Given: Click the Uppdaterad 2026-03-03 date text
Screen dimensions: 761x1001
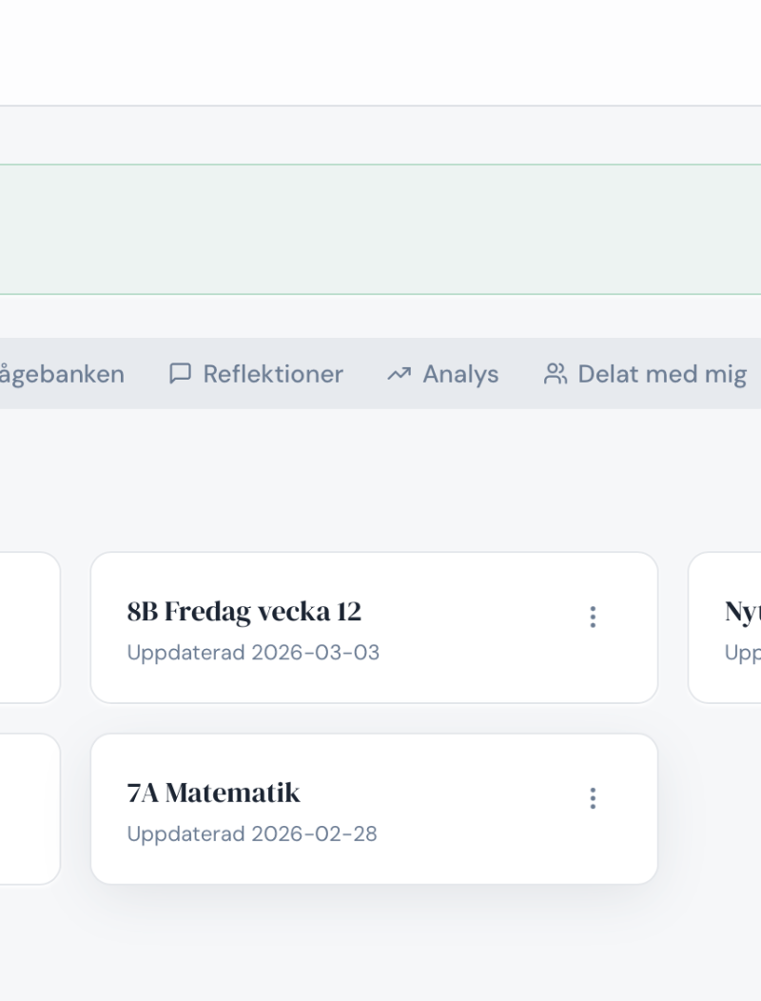Looking at the screenshot, I should pos(253,653).
